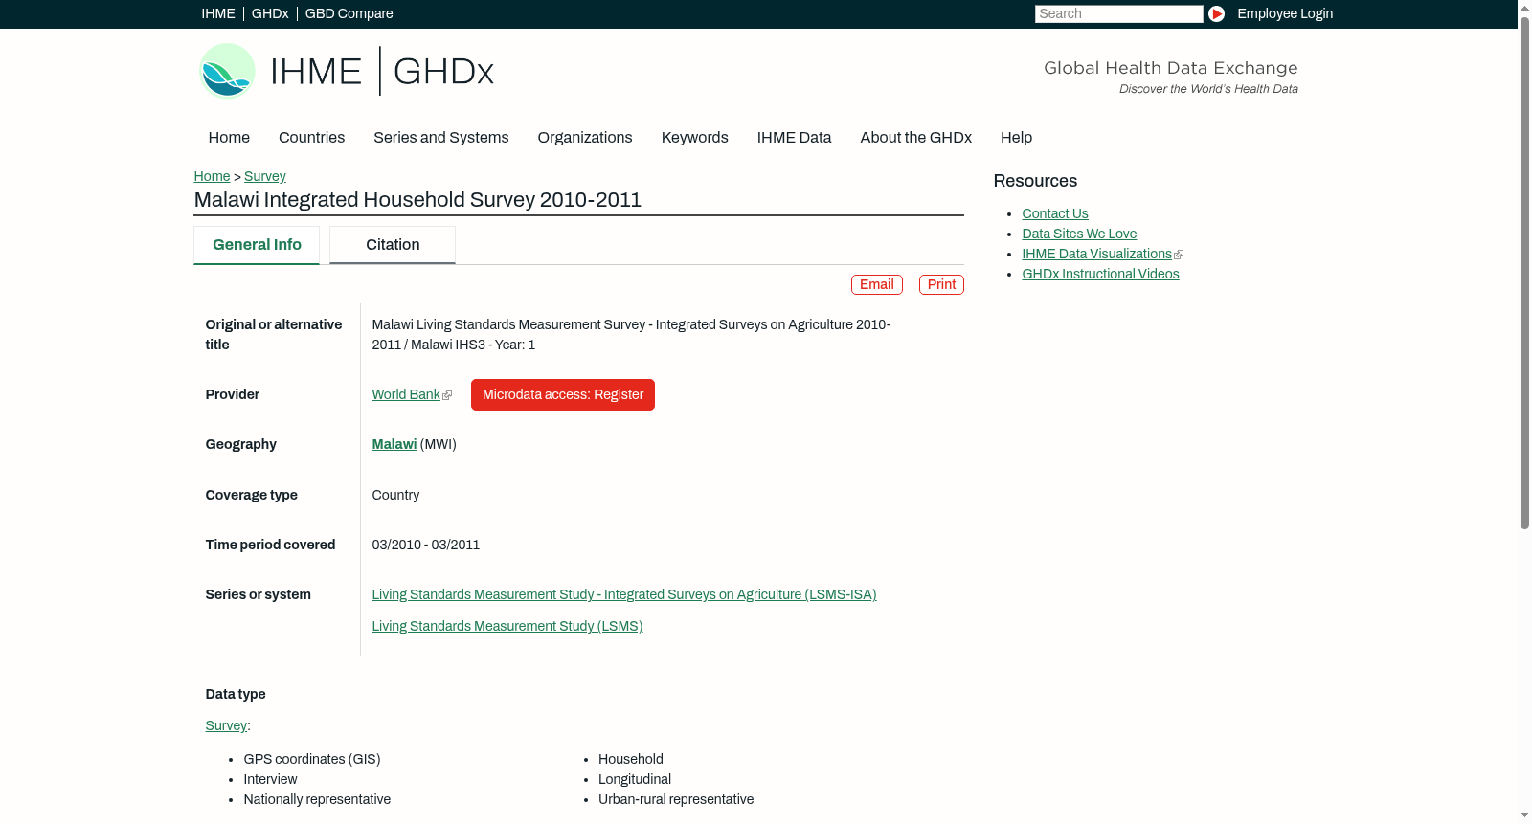Open the Countries menu

click(311, 138)
